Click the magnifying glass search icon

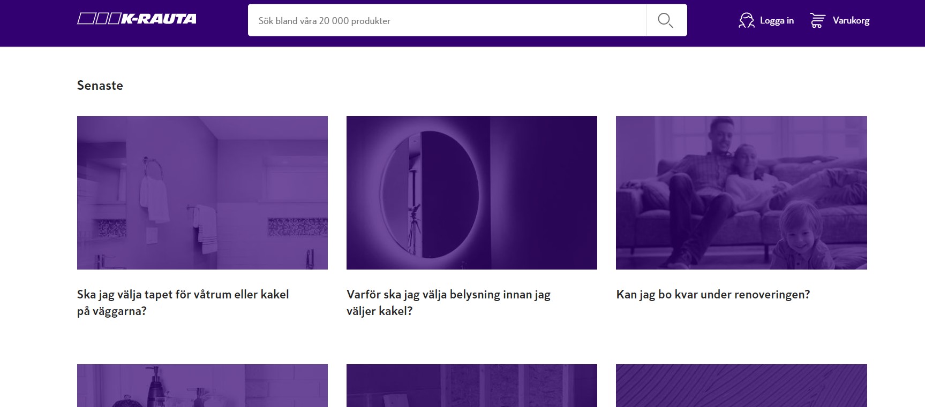tap(666, 20)
